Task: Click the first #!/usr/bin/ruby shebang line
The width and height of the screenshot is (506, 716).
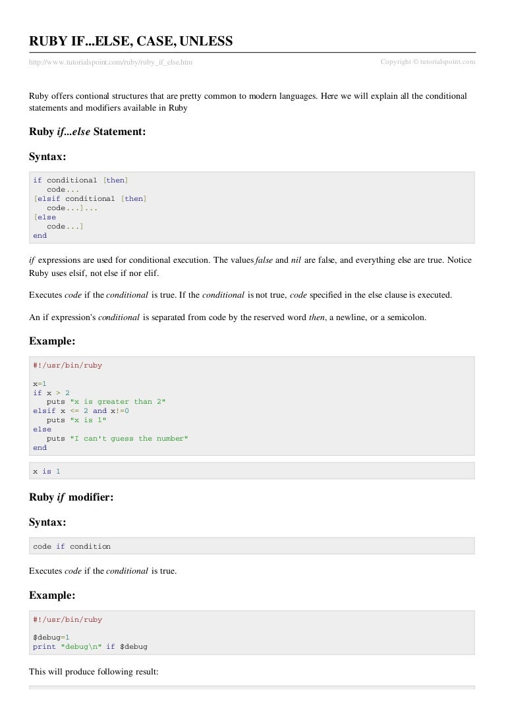Action: click(68, 366)
